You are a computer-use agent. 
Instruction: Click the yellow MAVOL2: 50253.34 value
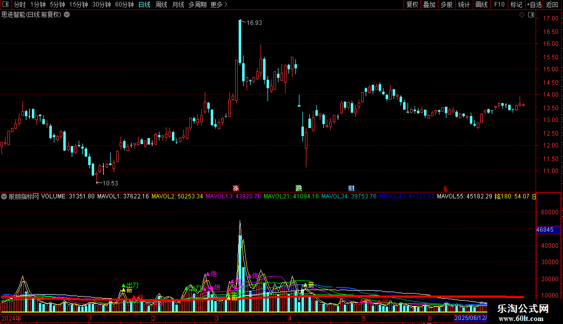click(x=177, y=196)
